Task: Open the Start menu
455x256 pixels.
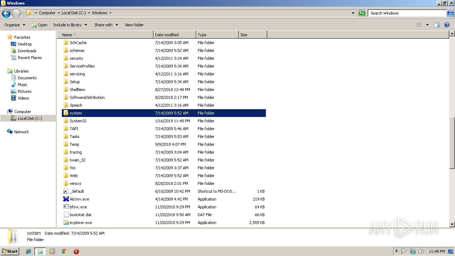Action: [10, 251]
